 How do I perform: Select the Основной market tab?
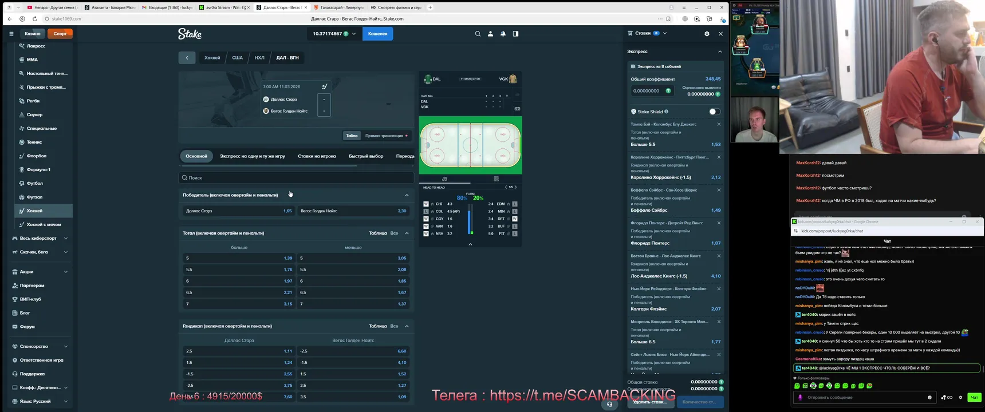click(196, 156)
